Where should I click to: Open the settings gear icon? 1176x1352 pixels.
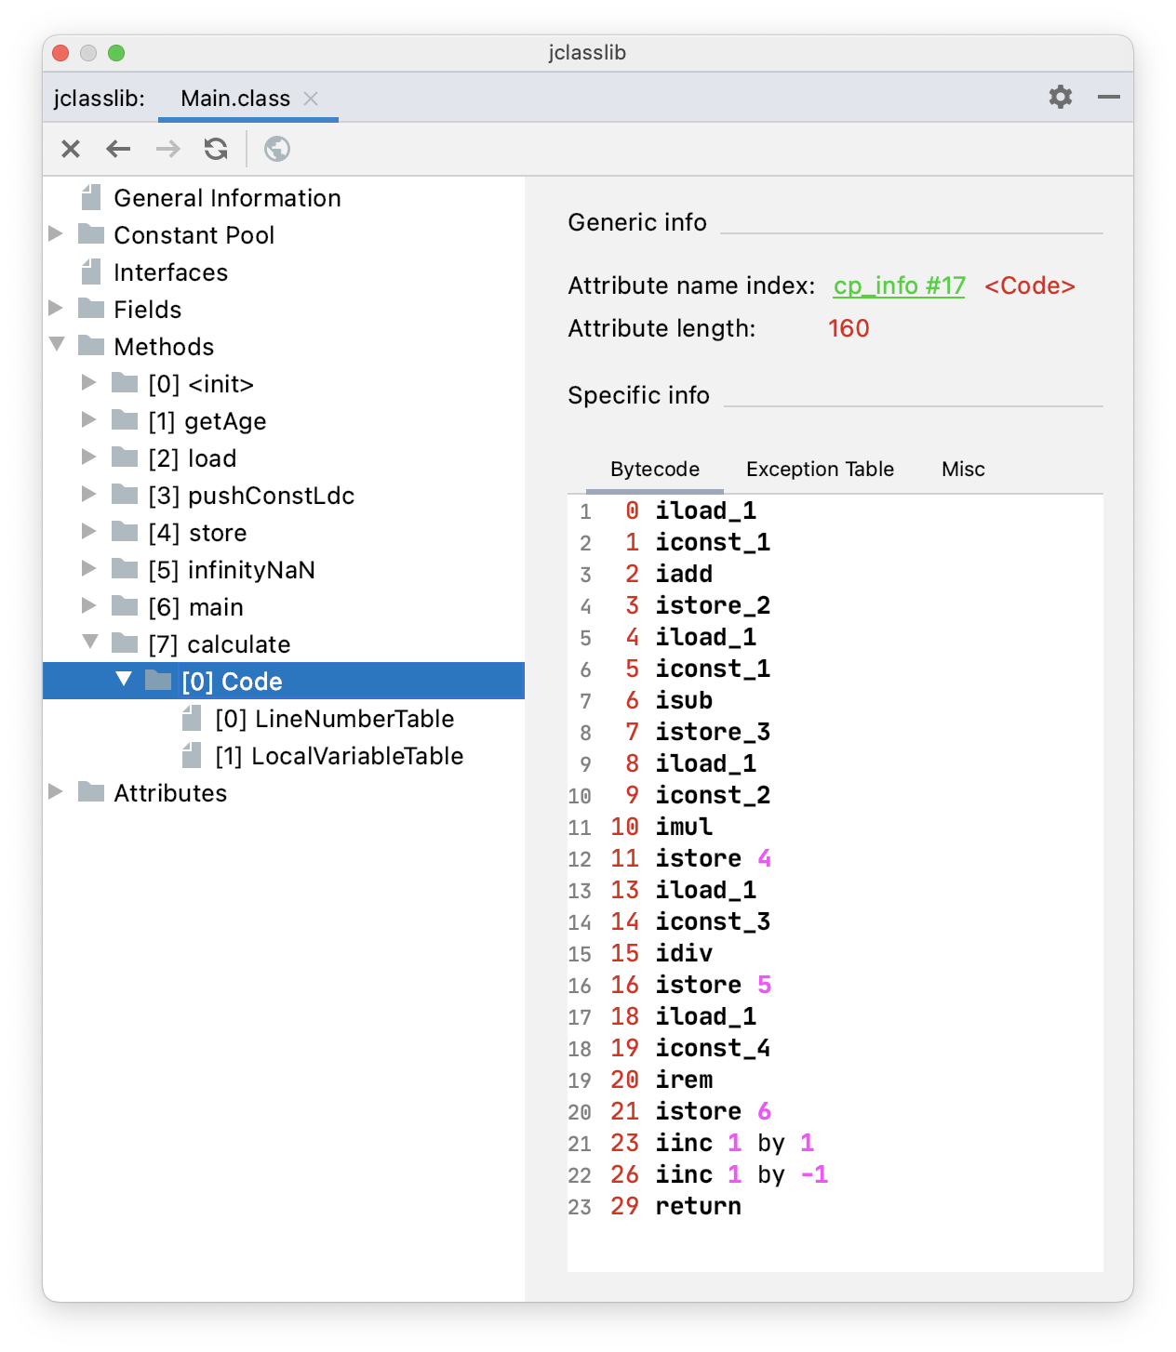tap(1061, 97)
